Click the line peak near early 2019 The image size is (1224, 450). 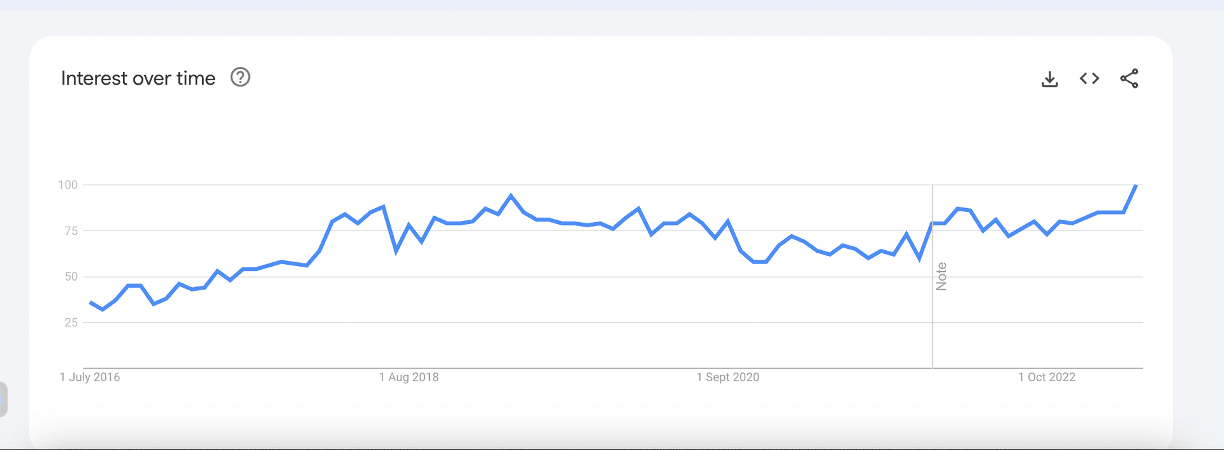pos(511,195)
